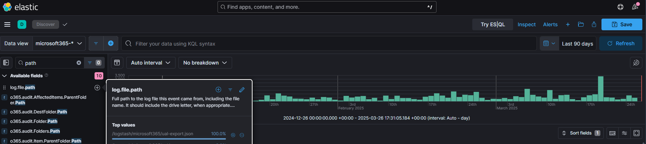Click the available fields count badge 10
Screen dimensions: 646x144
coord(99,76)
